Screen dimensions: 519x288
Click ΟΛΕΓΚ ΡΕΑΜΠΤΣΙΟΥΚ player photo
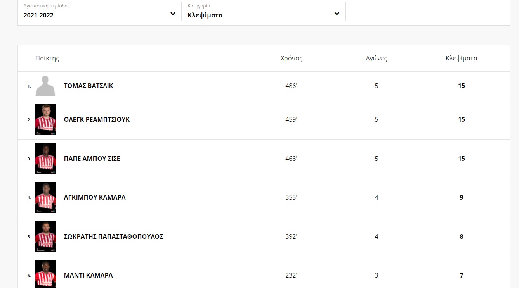45,120
